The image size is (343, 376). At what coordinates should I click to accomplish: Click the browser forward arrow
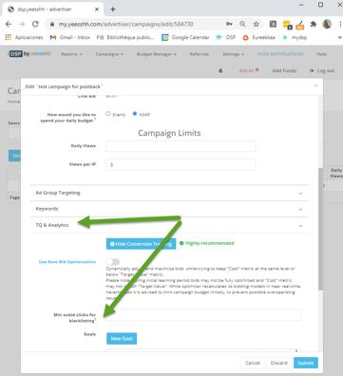click(x=22, y=24)
